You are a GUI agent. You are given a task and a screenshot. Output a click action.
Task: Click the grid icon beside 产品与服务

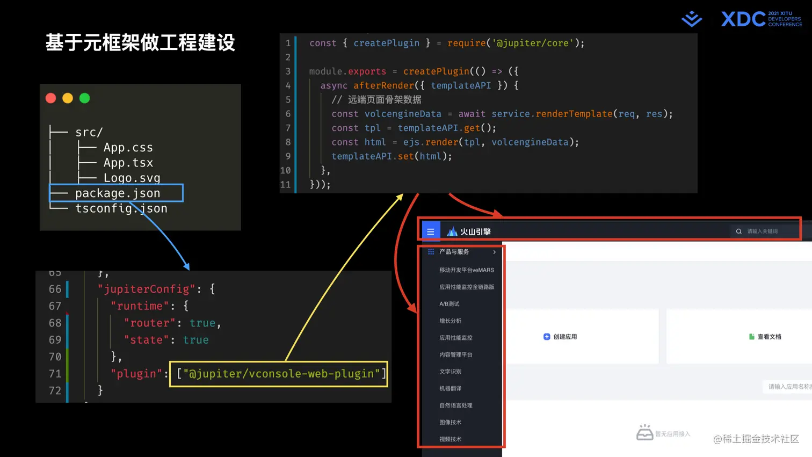(431, 252)
